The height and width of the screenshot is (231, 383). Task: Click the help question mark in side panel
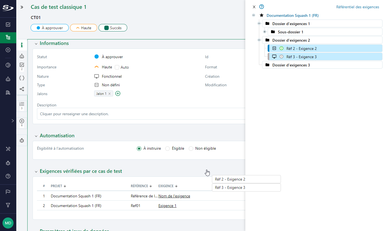pos(262,7)
